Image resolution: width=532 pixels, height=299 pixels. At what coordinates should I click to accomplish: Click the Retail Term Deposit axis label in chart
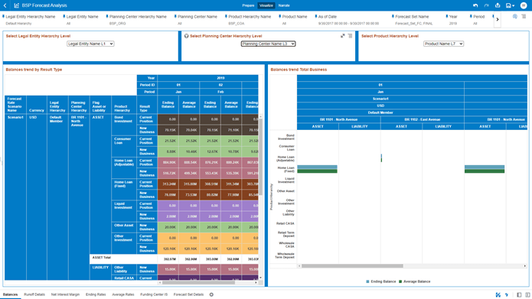point(286,234)
